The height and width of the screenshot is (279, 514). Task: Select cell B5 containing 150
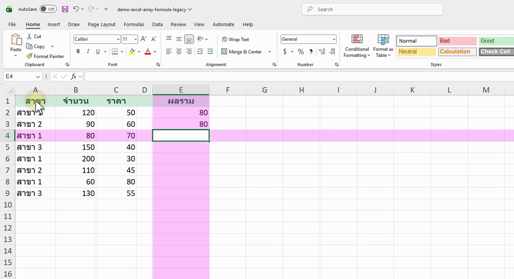coord(76,147)
